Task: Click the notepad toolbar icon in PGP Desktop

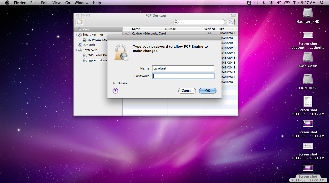Action: click(79, 22)
